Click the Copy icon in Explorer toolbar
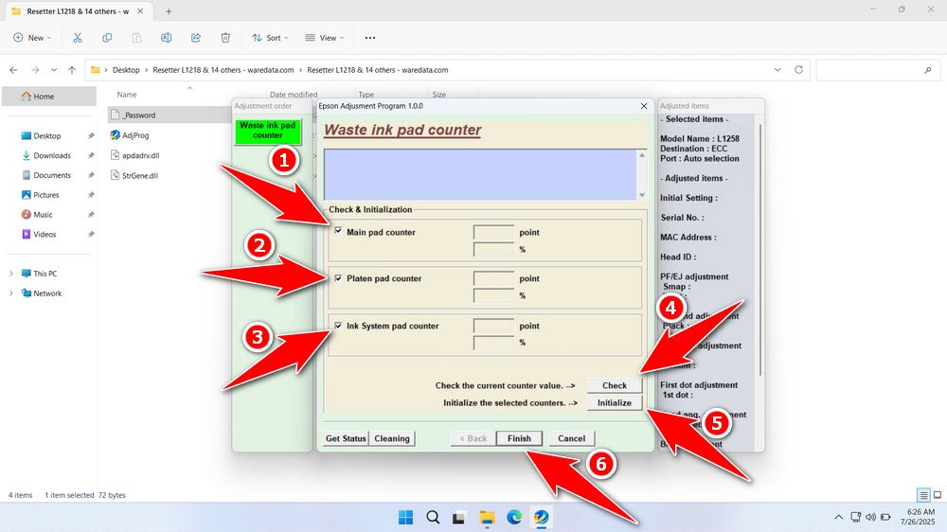The image size is (947, 532). (107, 38)
